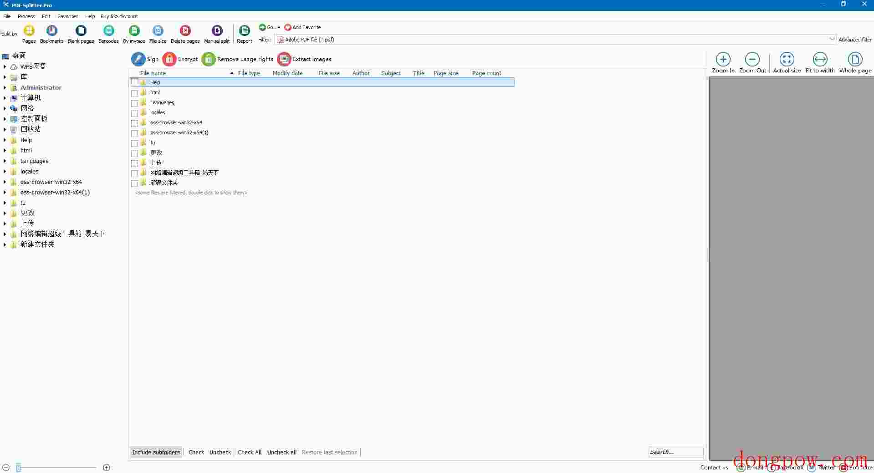The height and width of the screenshot is (473, 874).
Task: Expand the Languages folder in tree
Action: coord(5,161)
